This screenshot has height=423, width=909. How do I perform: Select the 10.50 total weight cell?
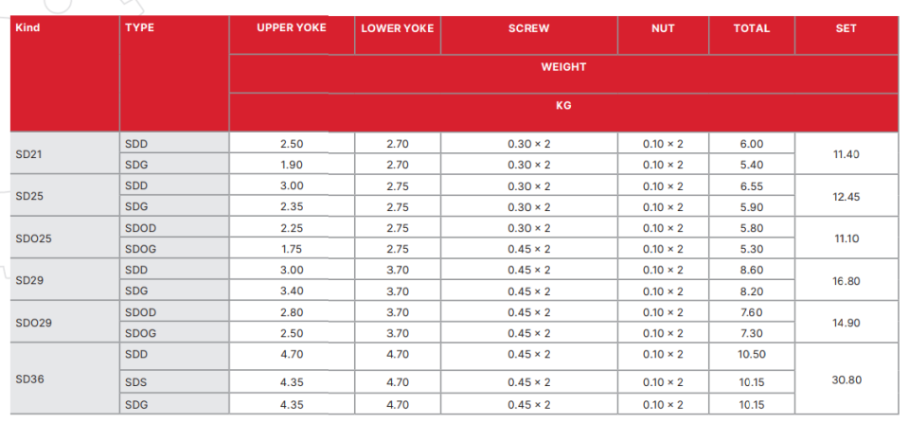coord(752,355)
